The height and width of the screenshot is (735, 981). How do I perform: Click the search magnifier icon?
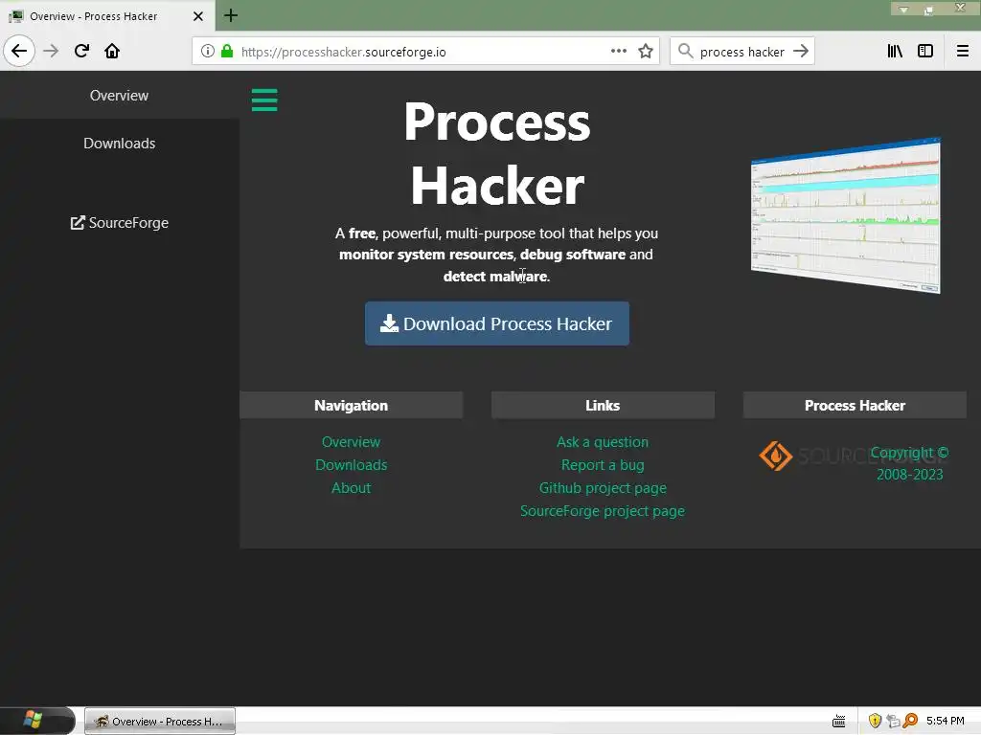coord(686,52)
